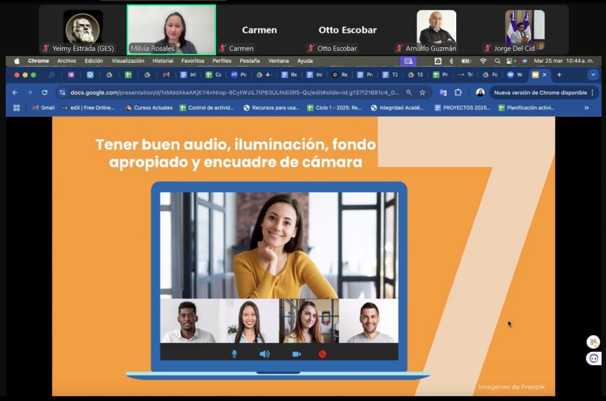Image resolution: width=606 pixels, height=401 pixels.
Task: Open the Chrome profile avatar icon
Action: 480,93
